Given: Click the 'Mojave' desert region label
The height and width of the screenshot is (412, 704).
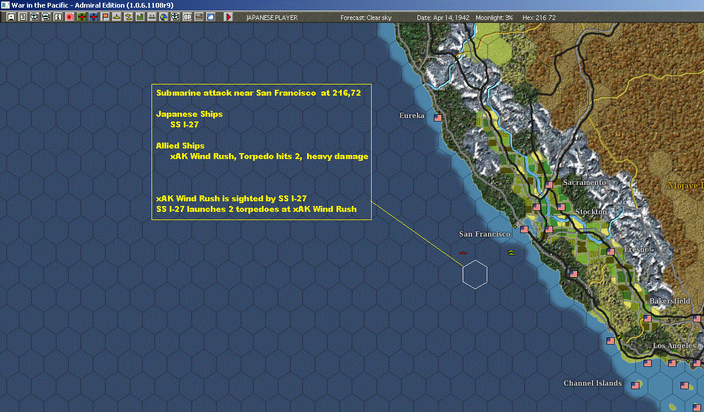Looking at the screenshot, I should [686, 185].
